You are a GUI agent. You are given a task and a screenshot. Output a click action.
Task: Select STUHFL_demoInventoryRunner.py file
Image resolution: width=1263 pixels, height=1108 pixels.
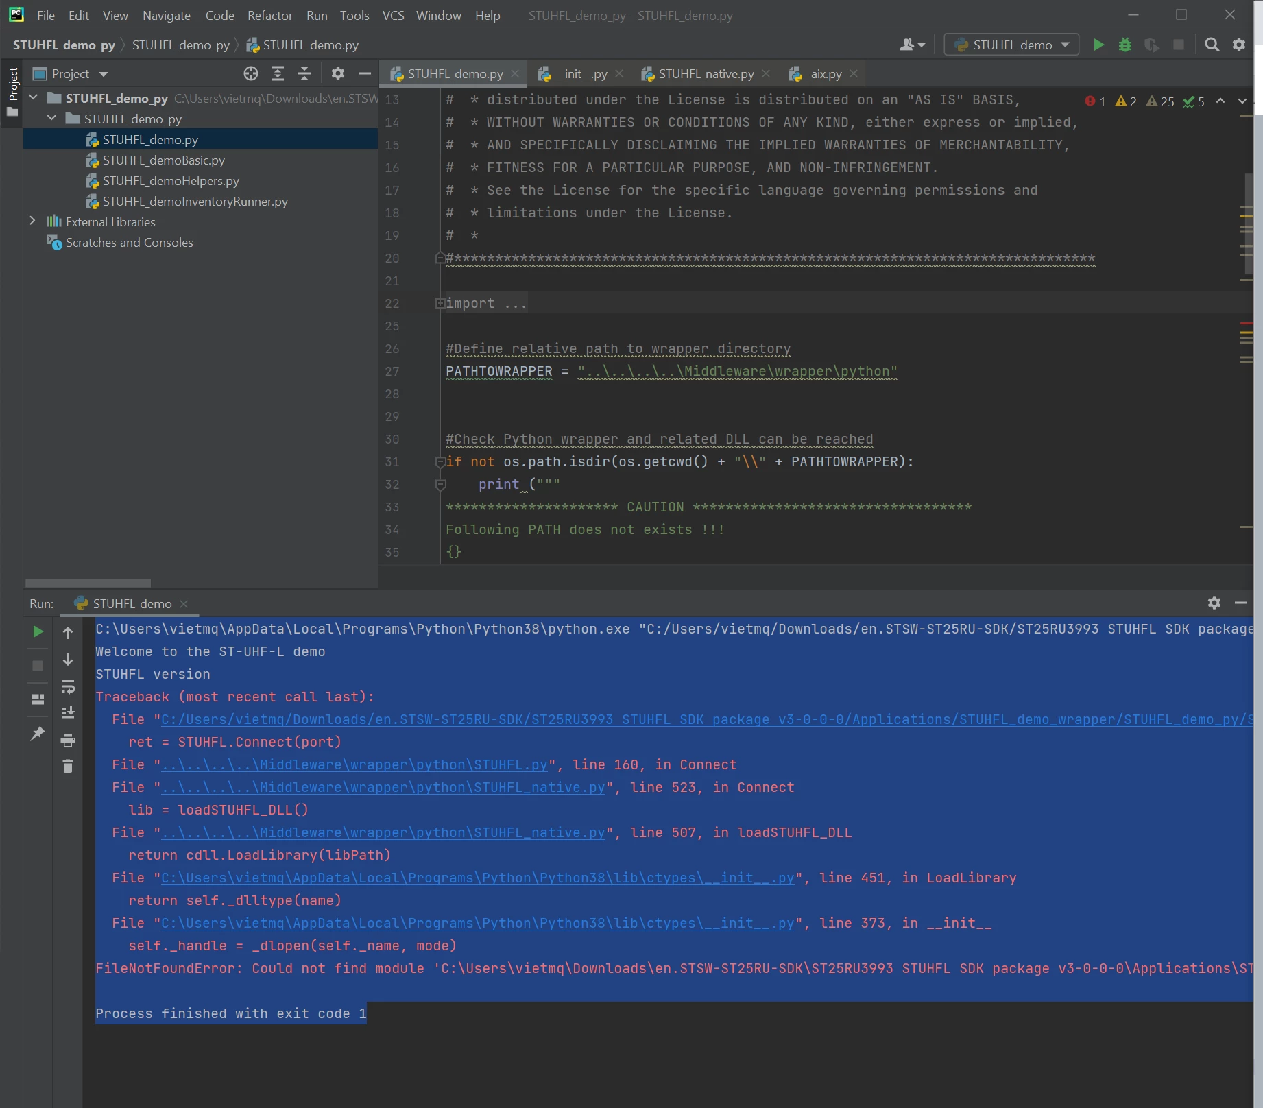[195, 201]
